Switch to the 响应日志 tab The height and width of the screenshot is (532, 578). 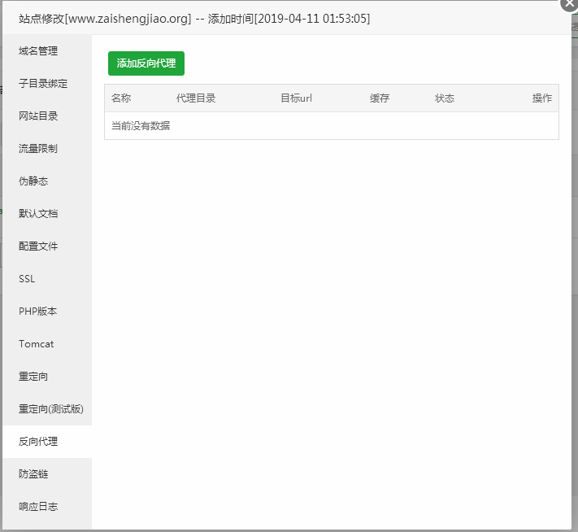(47, 507)
